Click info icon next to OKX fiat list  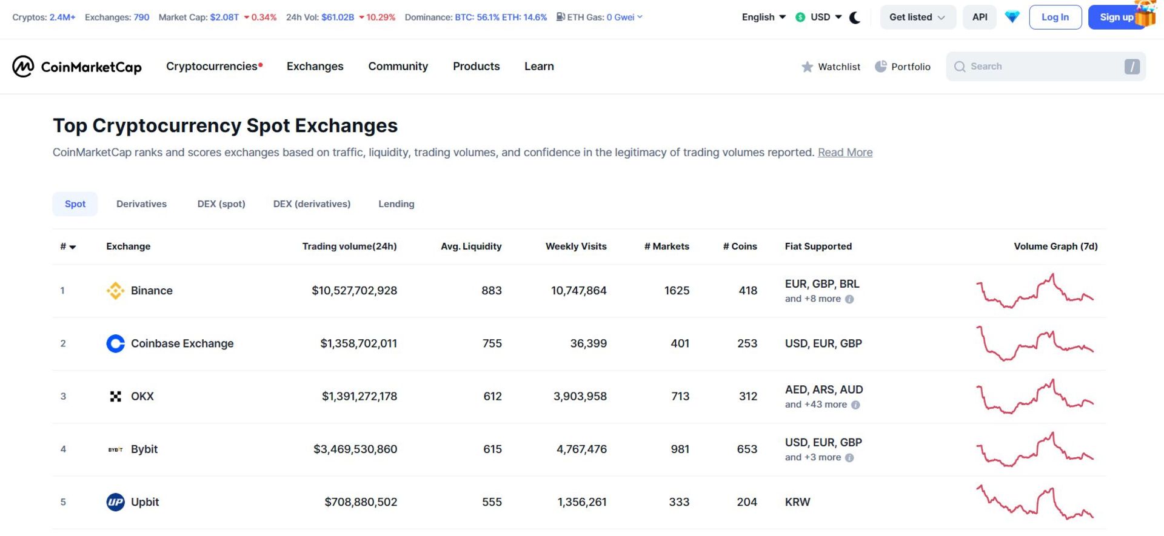[x=855, y=405]
